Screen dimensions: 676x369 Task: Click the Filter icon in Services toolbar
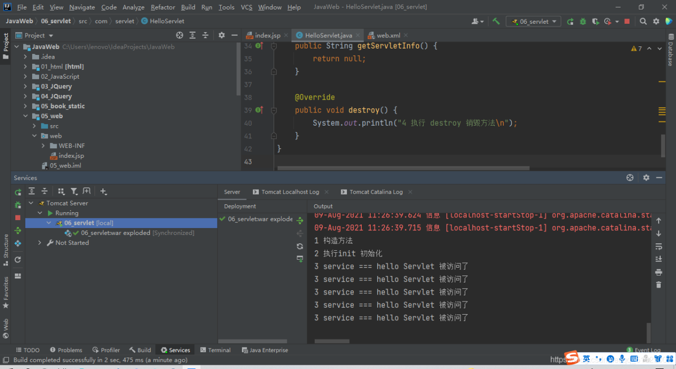74,192
